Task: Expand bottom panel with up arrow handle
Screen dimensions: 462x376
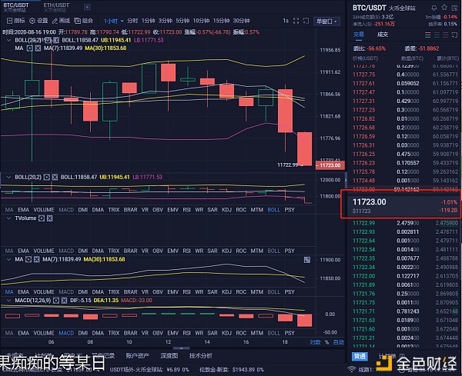Action: (x=181, y=348)
